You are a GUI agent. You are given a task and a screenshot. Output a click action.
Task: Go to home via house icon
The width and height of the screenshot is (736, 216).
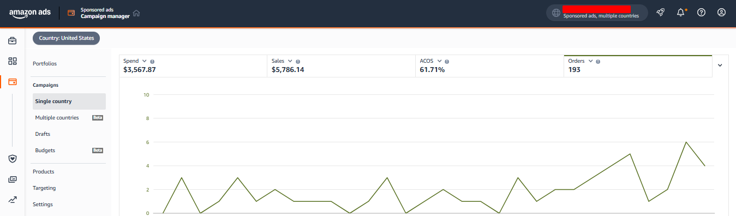click(x=136, y=13)
